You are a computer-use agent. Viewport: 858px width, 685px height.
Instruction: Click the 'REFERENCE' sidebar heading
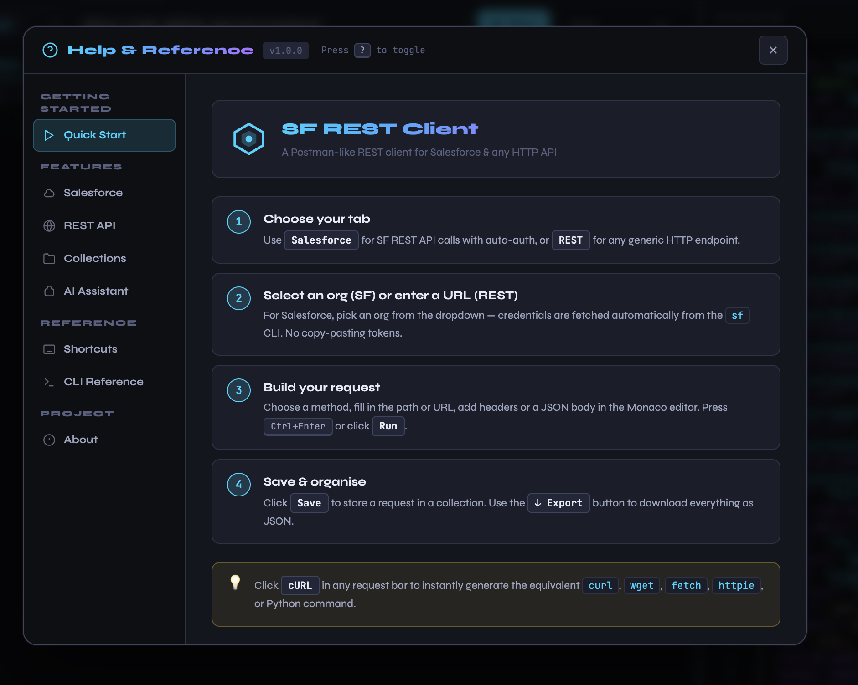tap(88, 323)
